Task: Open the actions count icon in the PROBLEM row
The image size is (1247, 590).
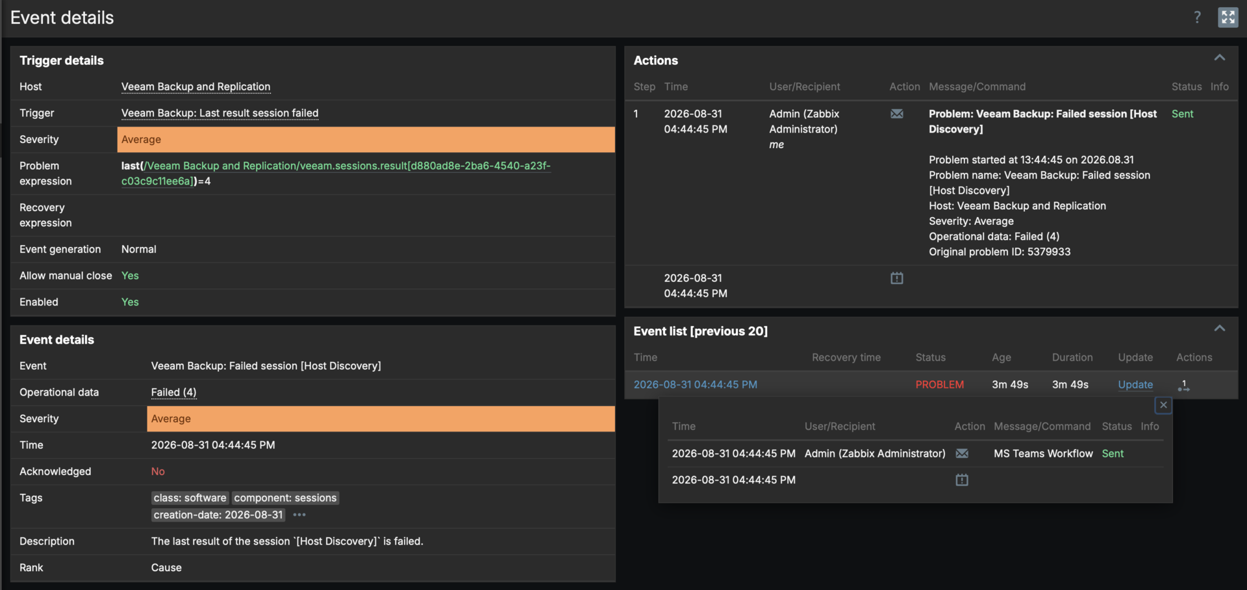Action: [1184, 385]
